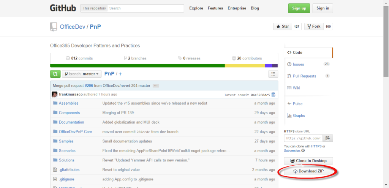Click the Documentation folder icon
Image resolution: width=389 pixels, height=188 pixels.
[x=55, y=122]
